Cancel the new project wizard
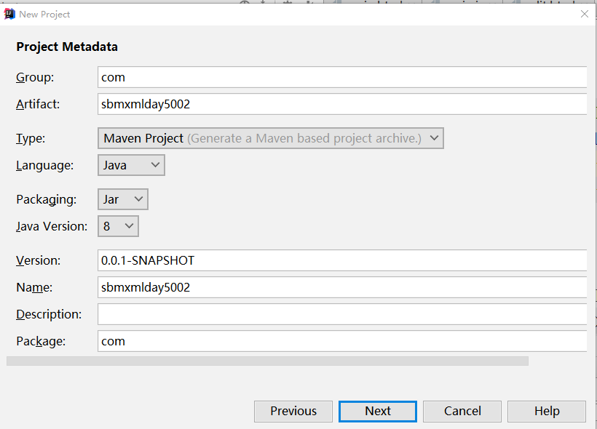This screenshot has width=597, height=429. click(x=462, y=411)
